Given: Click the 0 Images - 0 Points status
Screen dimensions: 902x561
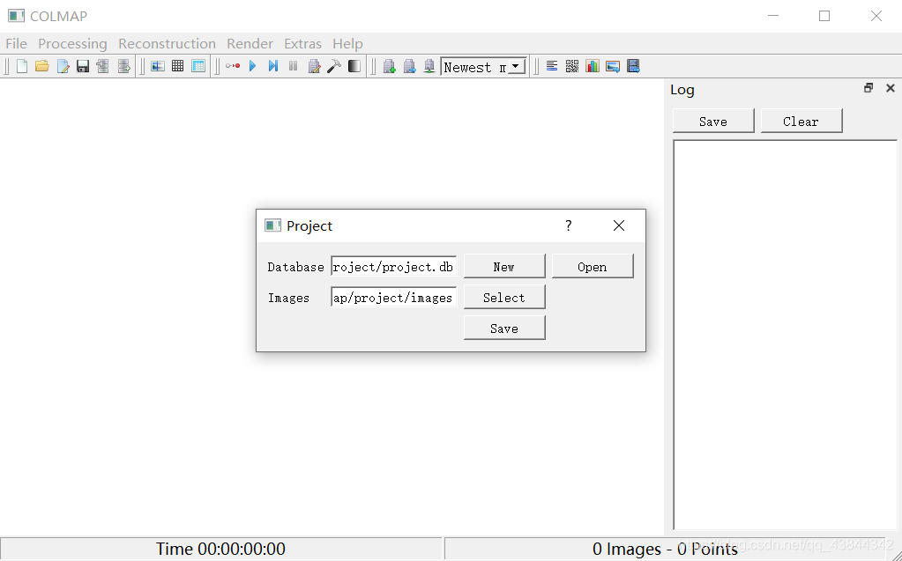Looking at the screenshot, I should [x=665, y=549].
